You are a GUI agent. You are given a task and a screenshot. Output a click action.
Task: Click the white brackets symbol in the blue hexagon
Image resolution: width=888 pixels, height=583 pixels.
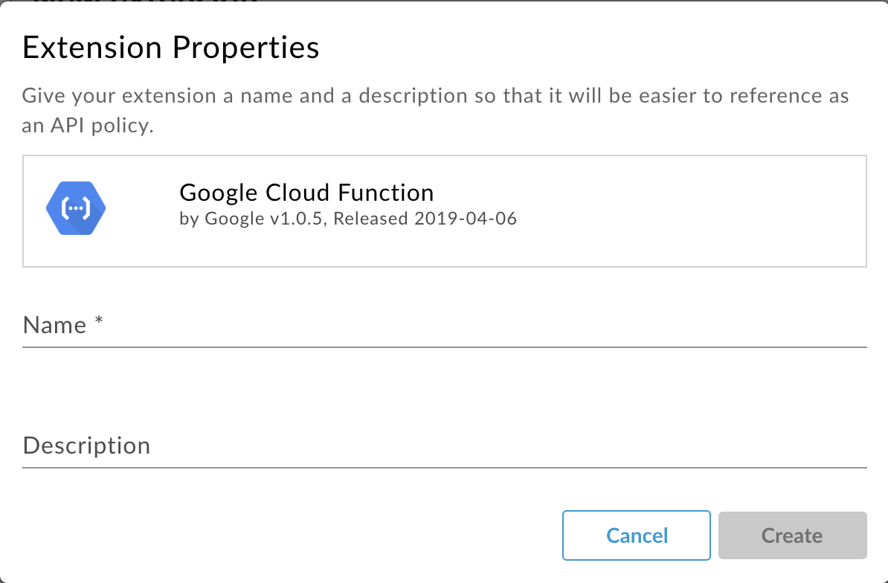click(75, 210)
